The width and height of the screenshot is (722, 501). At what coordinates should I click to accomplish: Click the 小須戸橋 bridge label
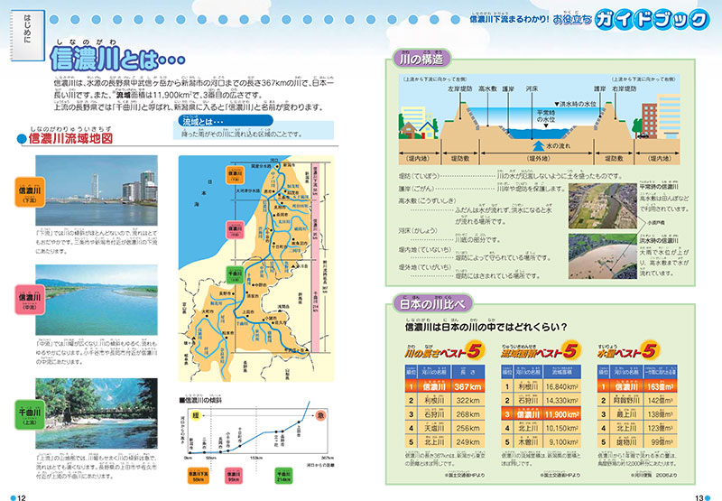[656, 222]
